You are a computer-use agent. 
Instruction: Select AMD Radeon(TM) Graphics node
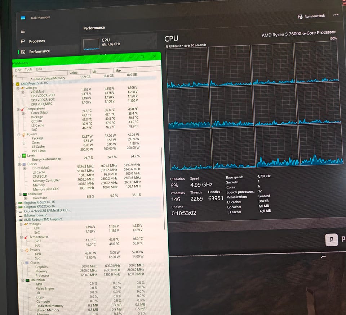point(43,219)
